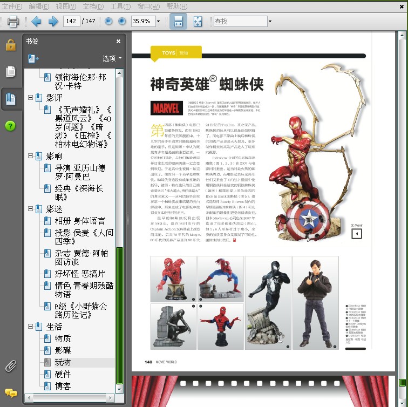Click the zoom in plus button

tap(122, 21)
